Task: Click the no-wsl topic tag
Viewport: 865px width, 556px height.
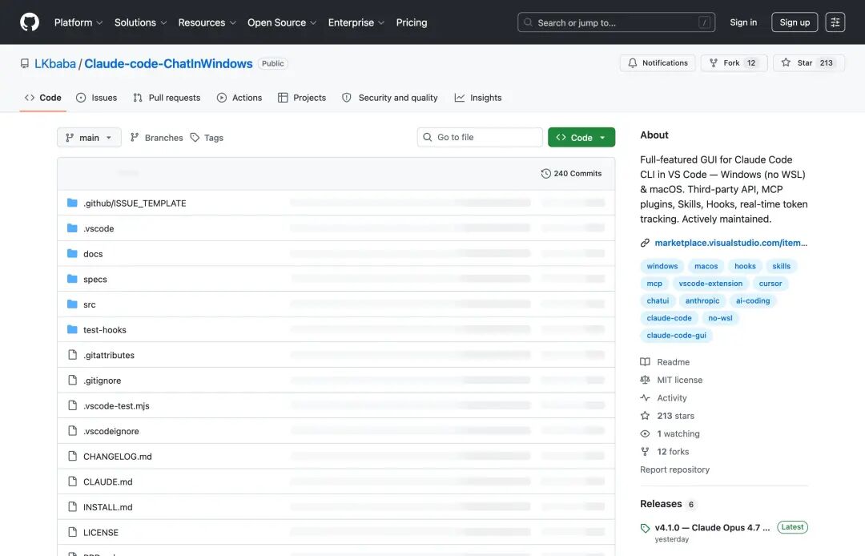Action: (720, 318)
